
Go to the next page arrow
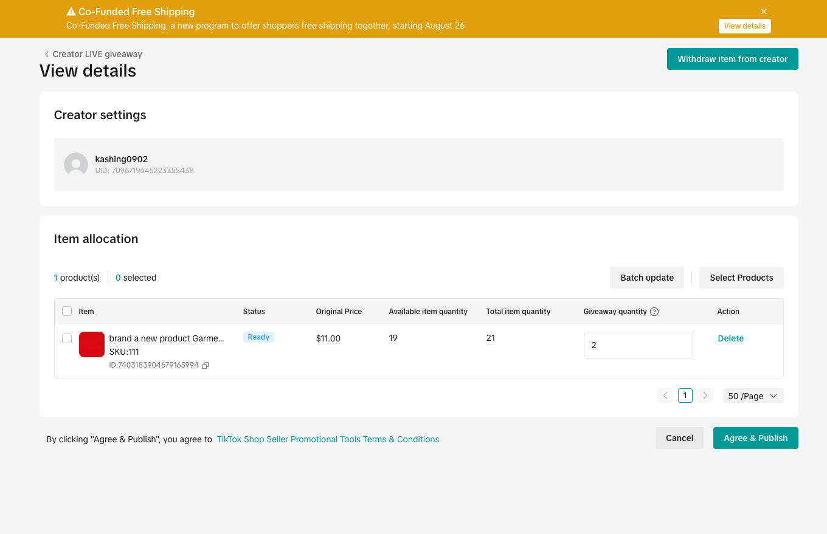pyautogui.click(x=705, y=395)
